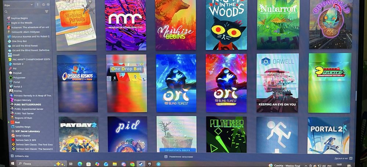Click the PAYDAY 2 sidebar icon
Viewport: 367px width, 167px height.
coord(10,64)
